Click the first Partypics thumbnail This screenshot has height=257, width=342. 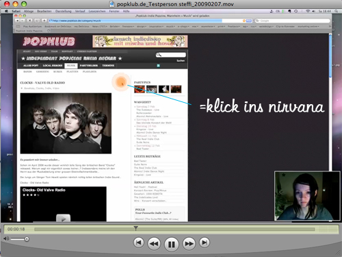tap(140, 89)
